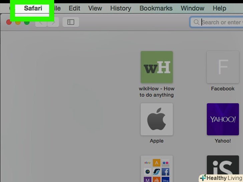Open the folder tile with eBay icons
243x182 pixels.
(157, 169)
